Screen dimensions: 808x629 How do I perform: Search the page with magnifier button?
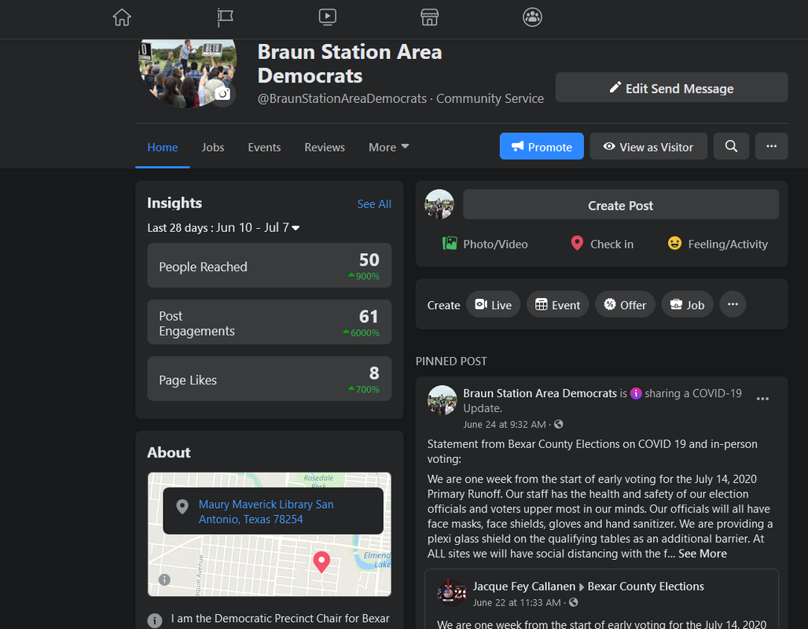[731, 146]
